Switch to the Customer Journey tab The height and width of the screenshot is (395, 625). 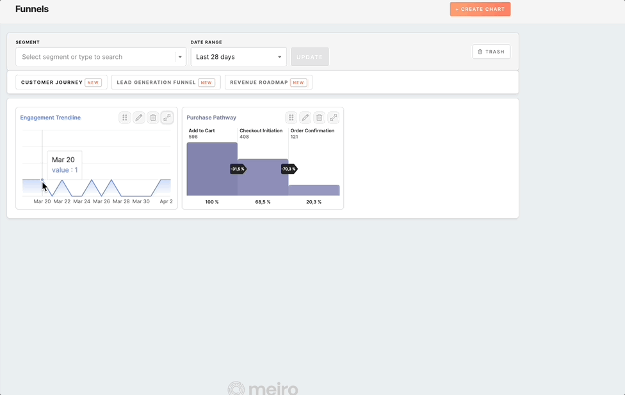pos(61,82)
